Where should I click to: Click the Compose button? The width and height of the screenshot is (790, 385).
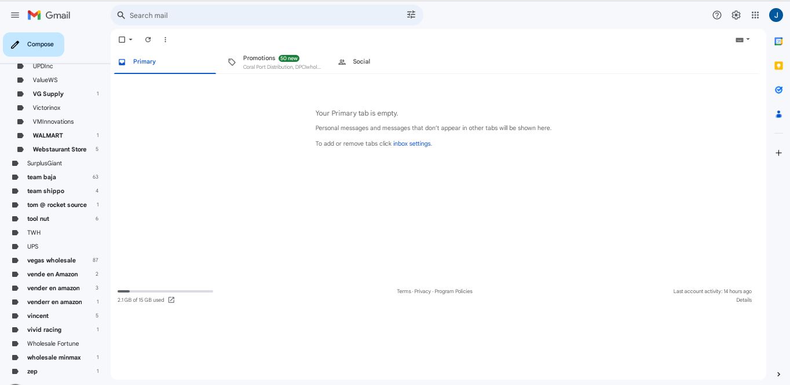tap(34, 45)
